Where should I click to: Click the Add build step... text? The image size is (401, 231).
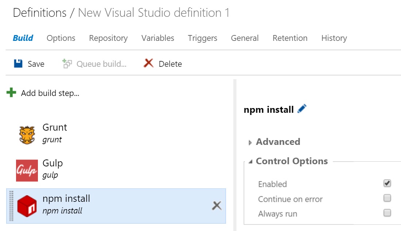click(x=50, y=93)
